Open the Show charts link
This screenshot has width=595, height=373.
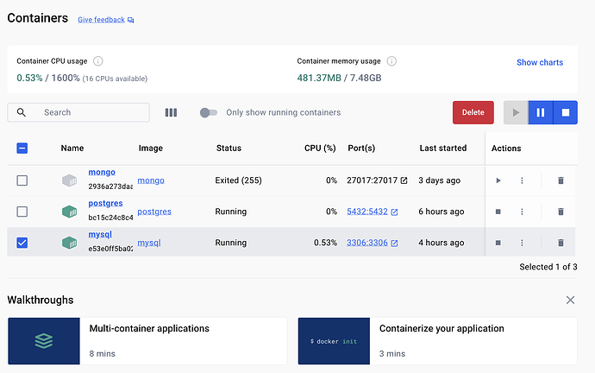tap(539, 62)
